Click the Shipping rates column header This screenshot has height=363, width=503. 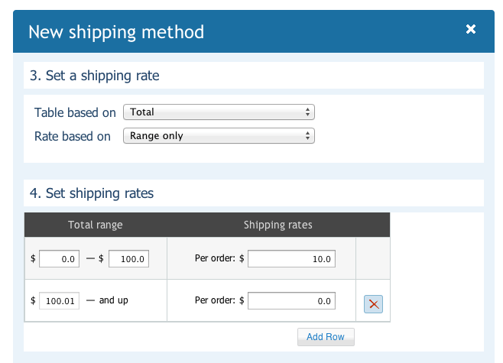coord(277,225)
